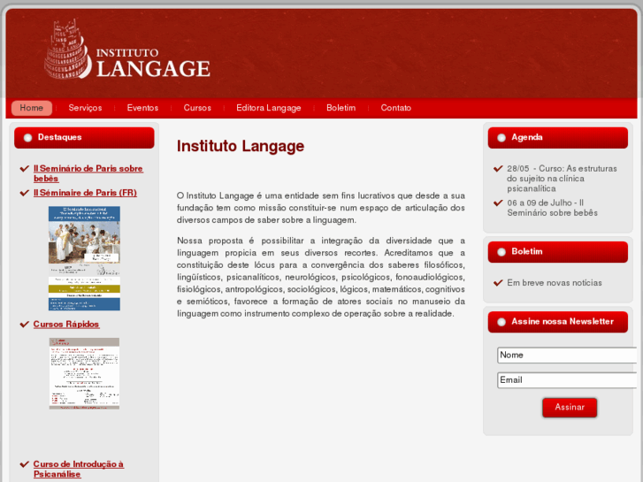Screen dimensions: 643x482
Task: Click checkmark icon beside 28/05 agenda entry
Action: (498, 169)
